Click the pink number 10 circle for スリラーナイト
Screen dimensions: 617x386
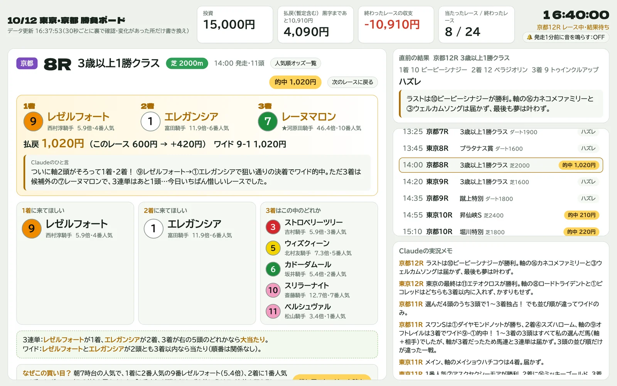(x=273, y=290)
